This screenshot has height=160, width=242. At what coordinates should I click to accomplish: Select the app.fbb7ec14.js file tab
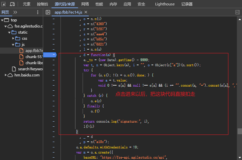click(x=68, y=12)
